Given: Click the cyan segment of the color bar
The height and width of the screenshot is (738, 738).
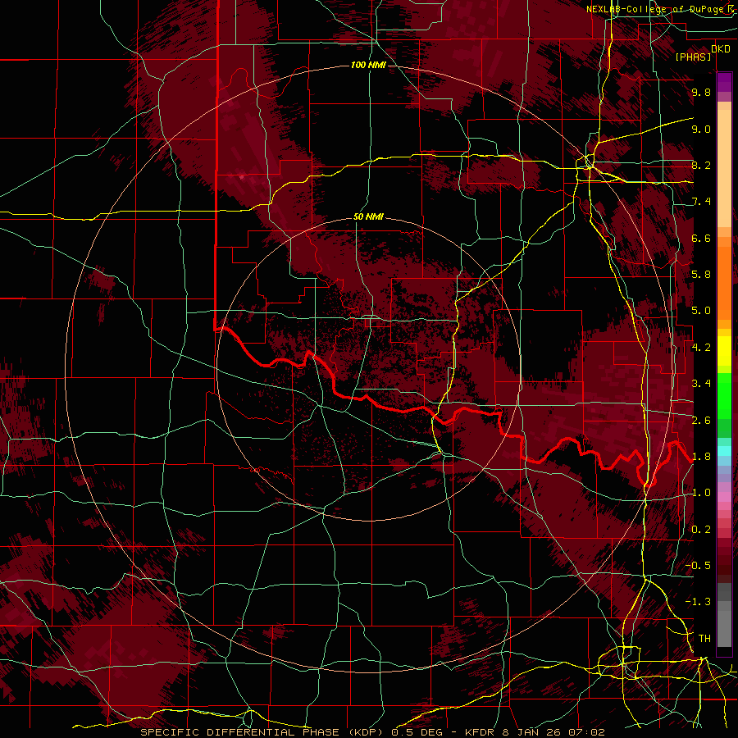Looking at the screenshot, I should (x=724, y=450).
